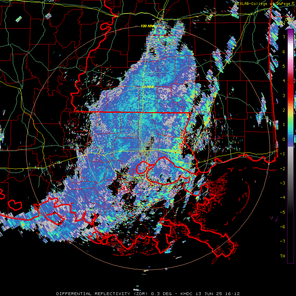
Task: Click the 0 value on the color scale
Action: (284, 139)
